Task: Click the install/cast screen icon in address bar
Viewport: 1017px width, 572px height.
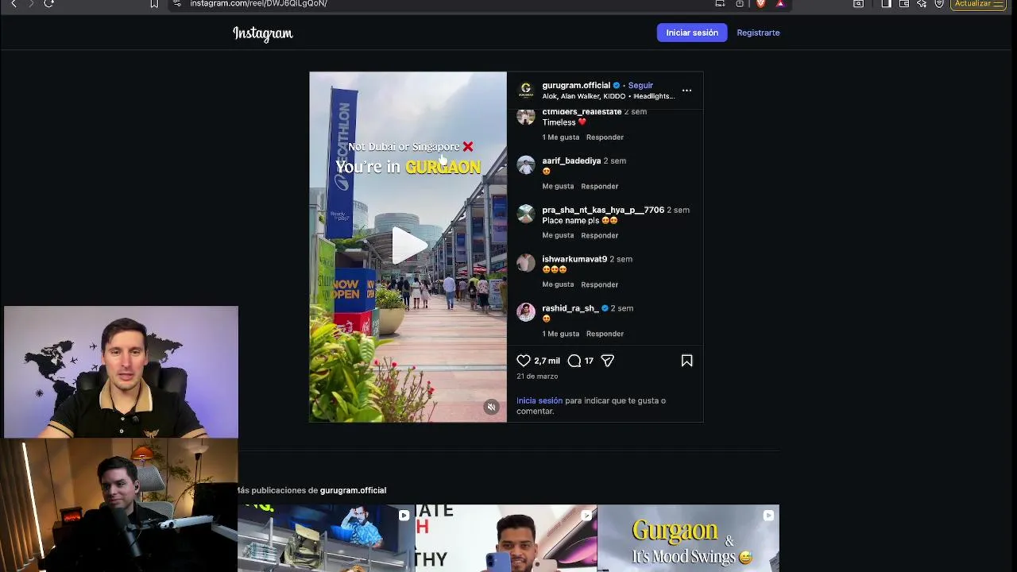Action: click(720, 4)
